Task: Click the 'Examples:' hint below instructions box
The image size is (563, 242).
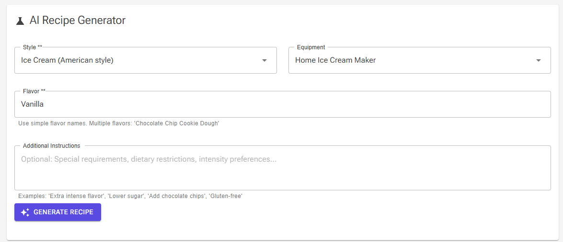Action: (32, 196)
